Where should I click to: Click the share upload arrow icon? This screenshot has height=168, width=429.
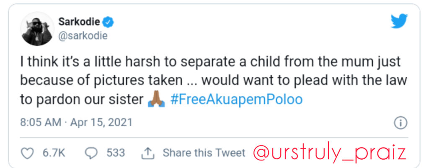pyautogui.click(x=147, y=153)
